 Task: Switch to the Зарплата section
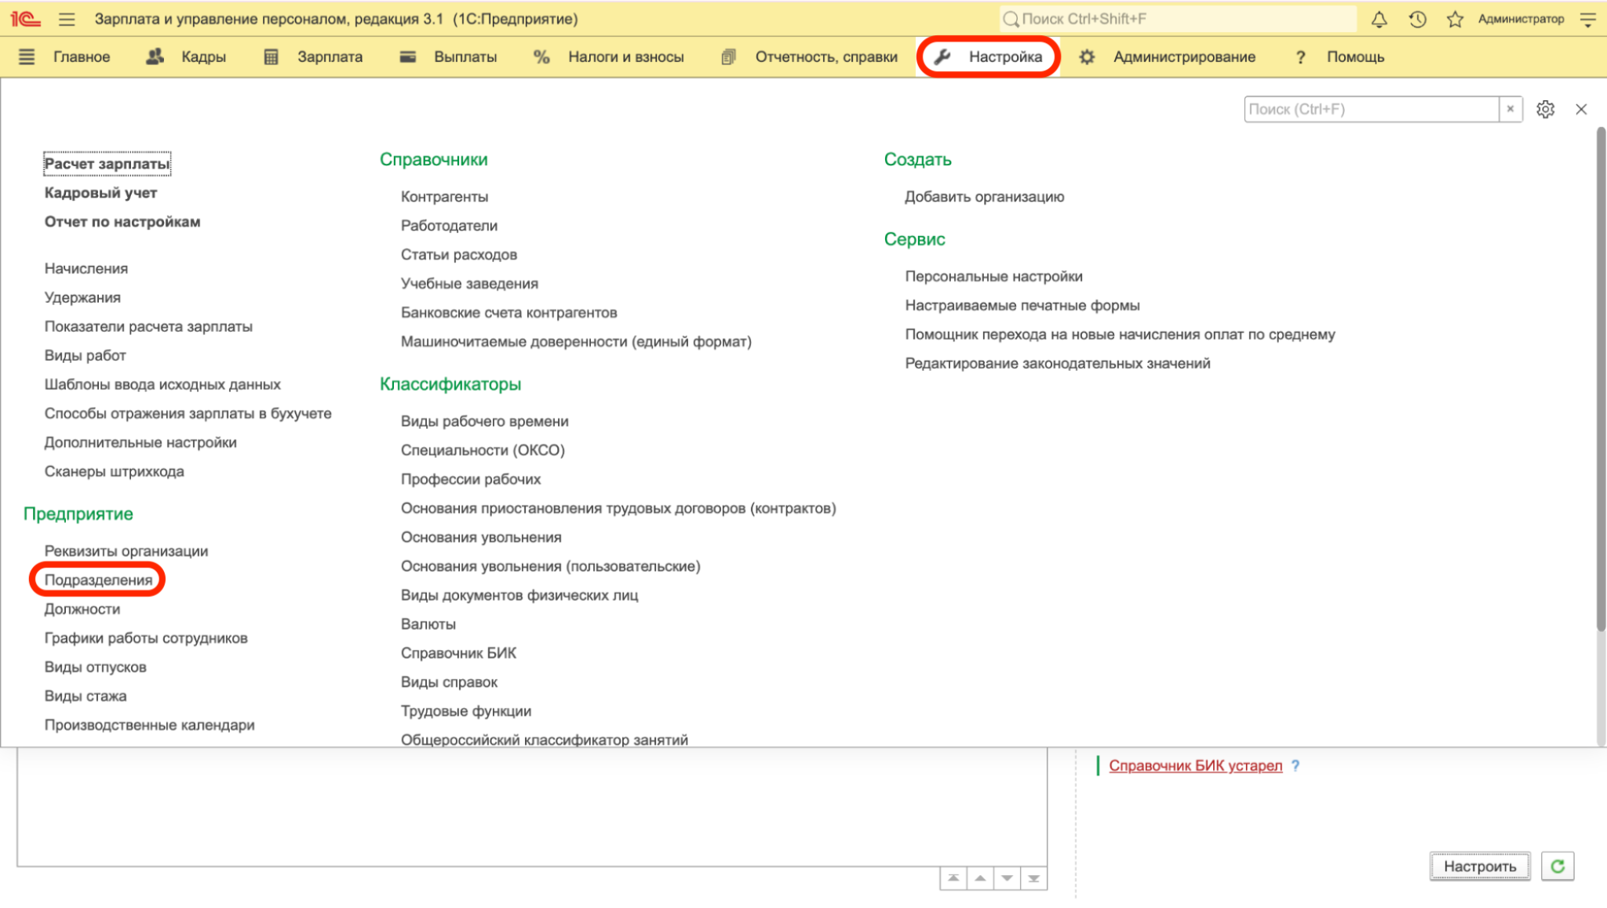point(313,56)
